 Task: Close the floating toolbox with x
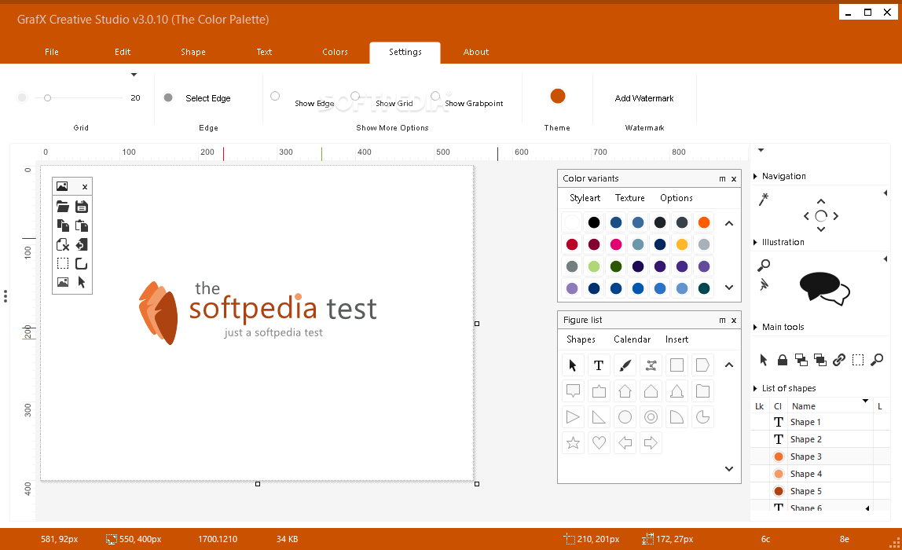tap(85, 186)
